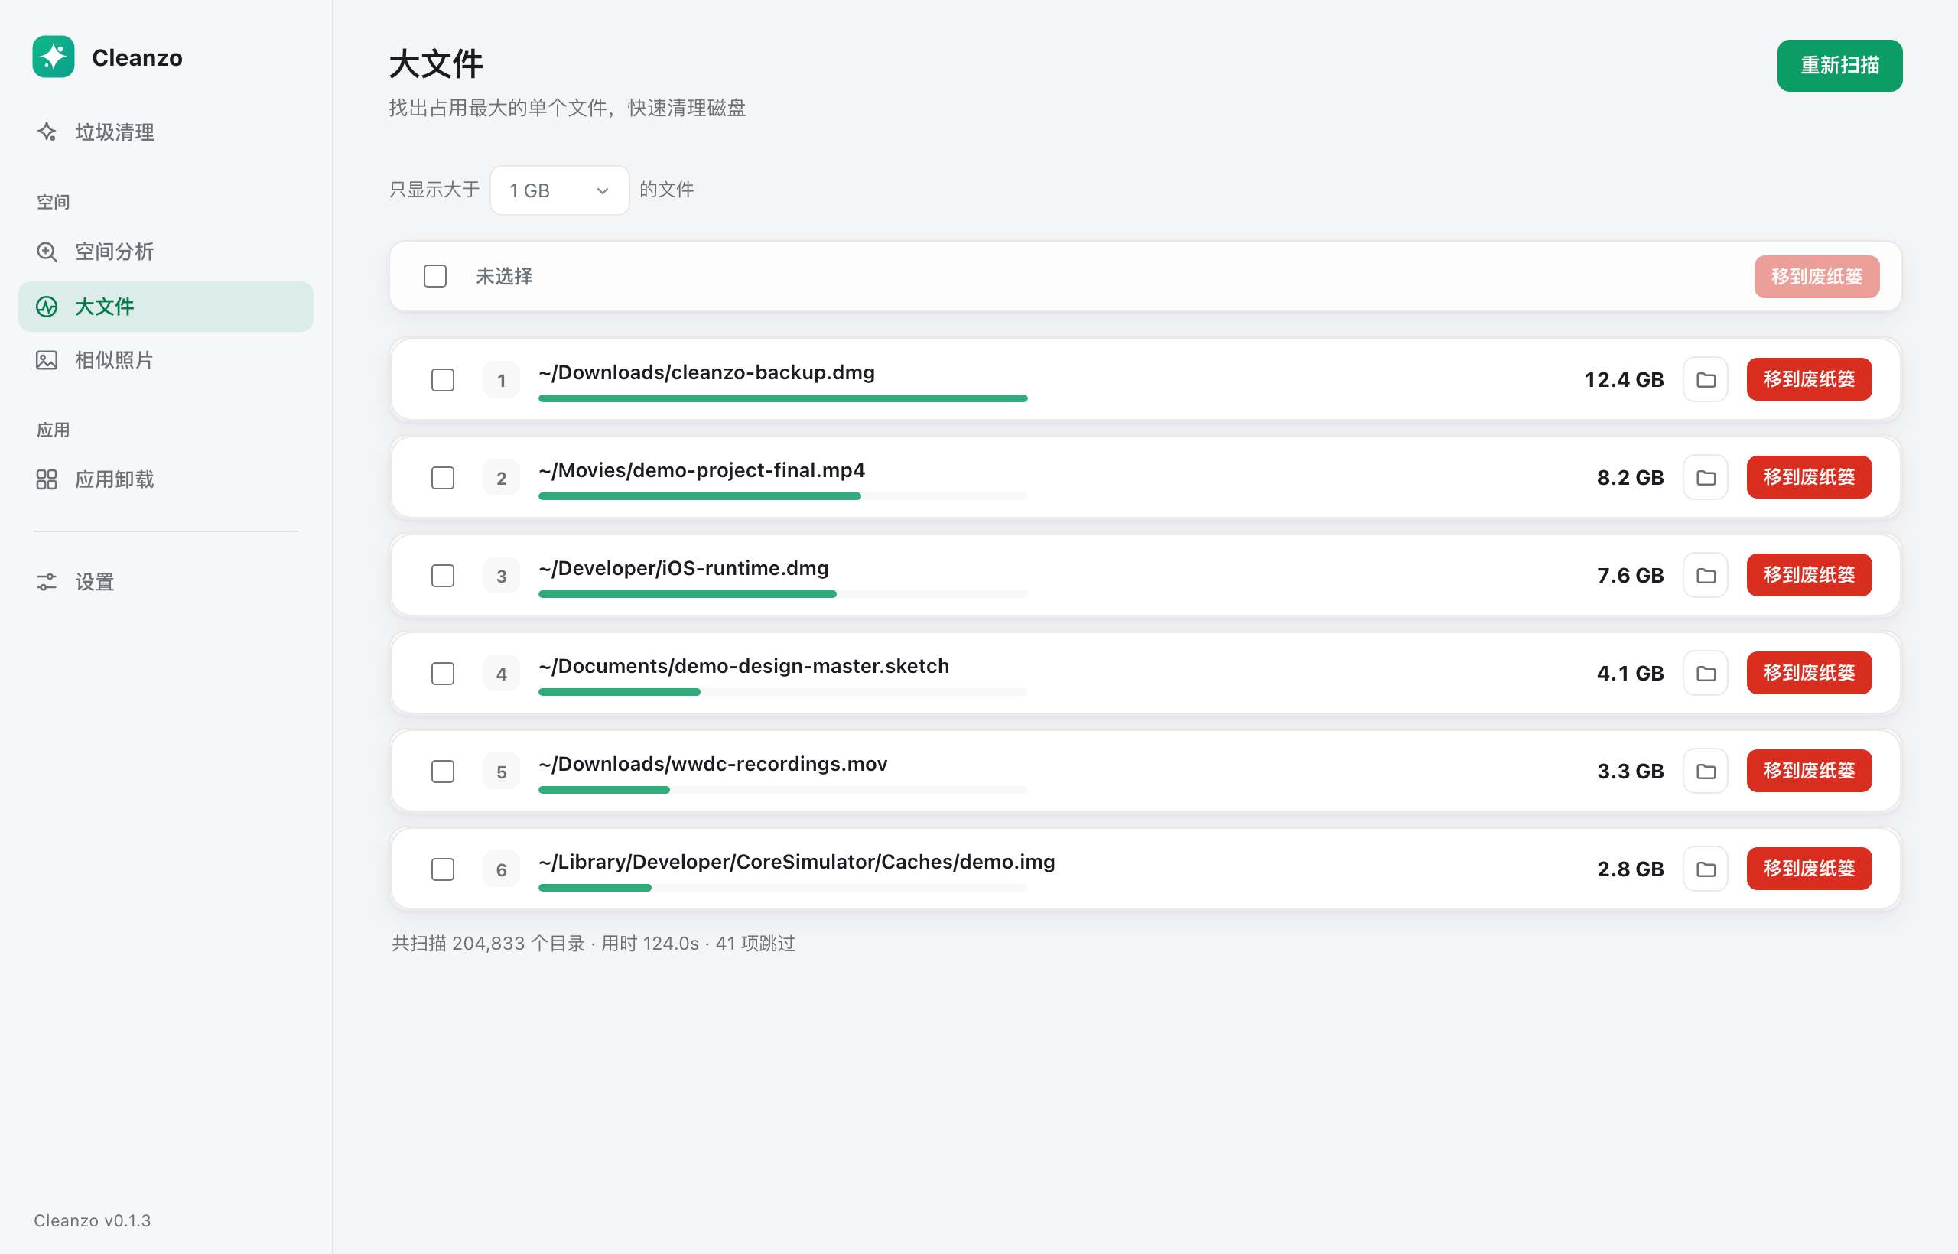Screen dimensions: 1958x1254
Task: Click the green 重新扫描 button
Action: tap(1839, 65)
